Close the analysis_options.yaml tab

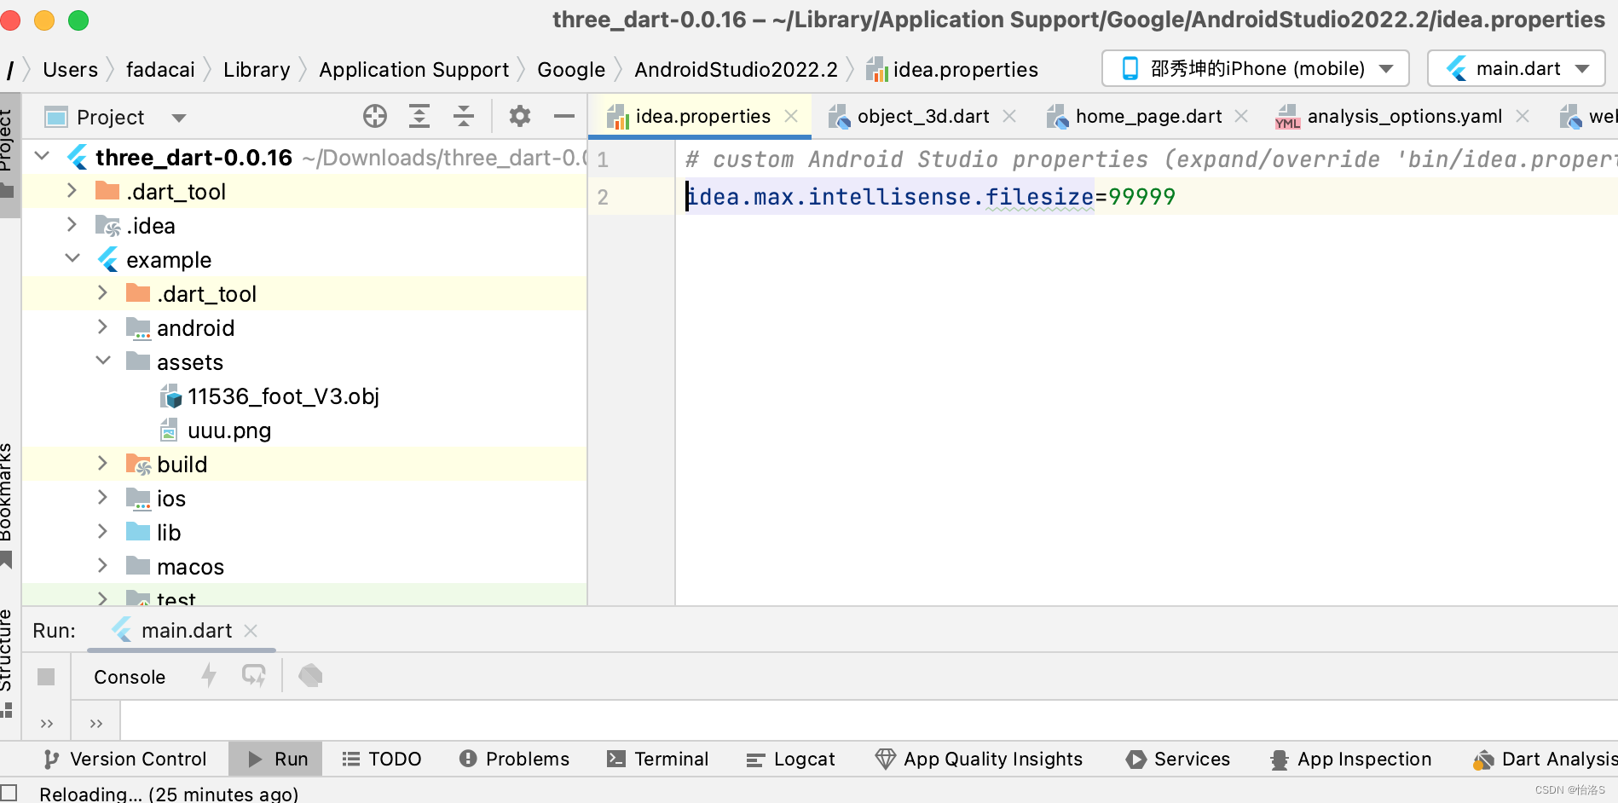click(1523, 116)
